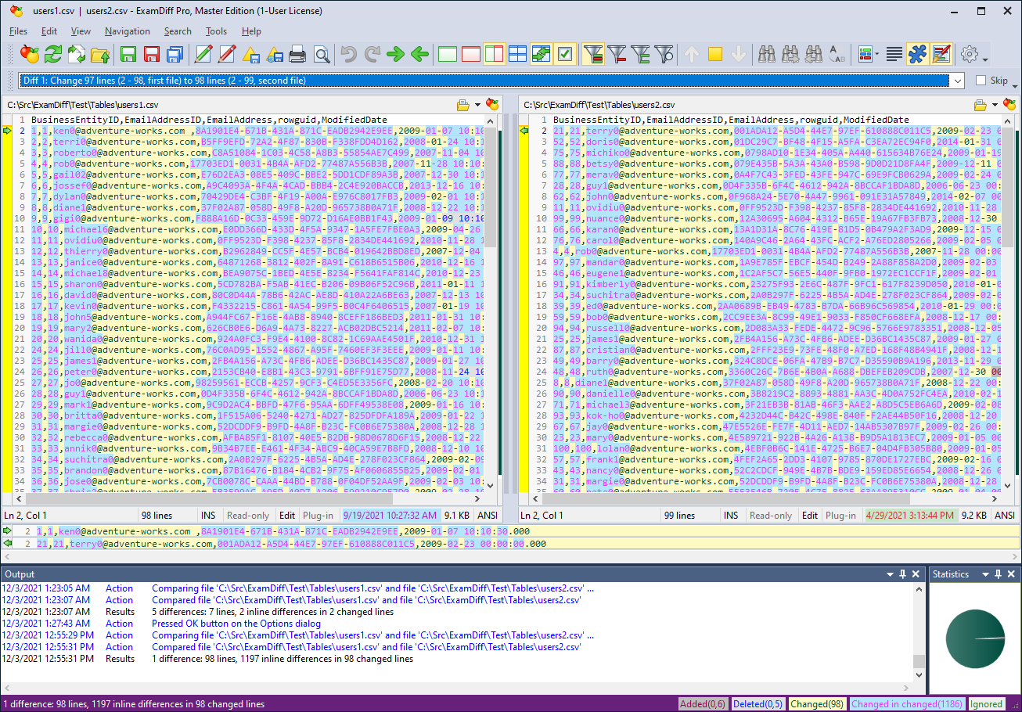The width and height of the screenshot is (1022, 712).
Task: Open the Output panel dropdown arrow
Action: coord(890,574)
